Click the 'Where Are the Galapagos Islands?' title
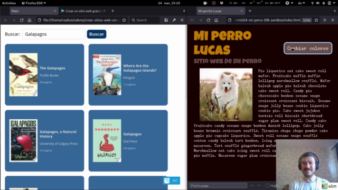 pos(139,68)
